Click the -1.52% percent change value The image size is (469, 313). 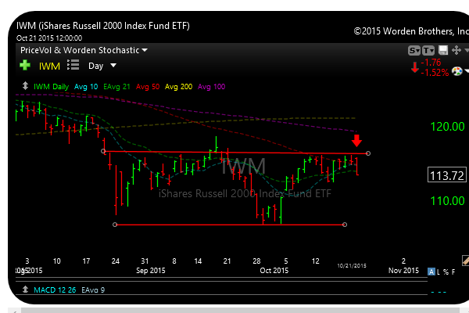pos(435,73)
